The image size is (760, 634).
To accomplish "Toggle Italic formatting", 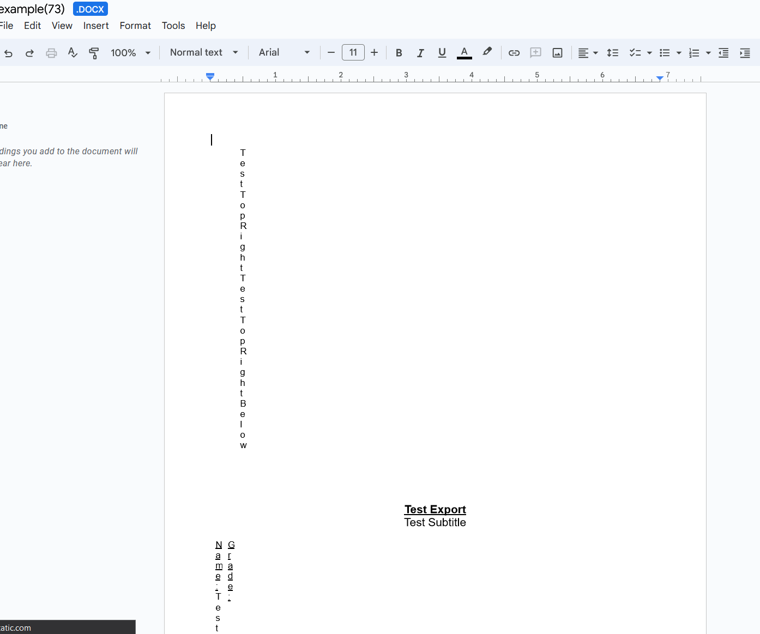I will 420,53.
